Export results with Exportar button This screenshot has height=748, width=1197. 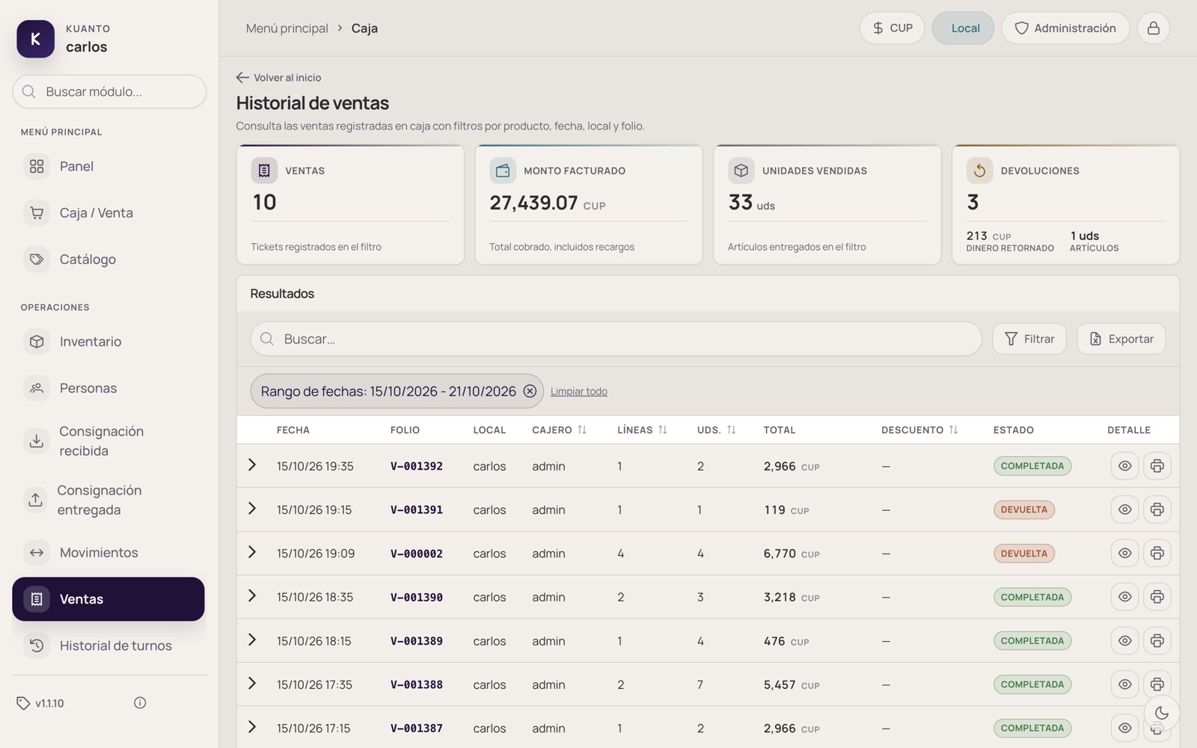(1121, 339)
